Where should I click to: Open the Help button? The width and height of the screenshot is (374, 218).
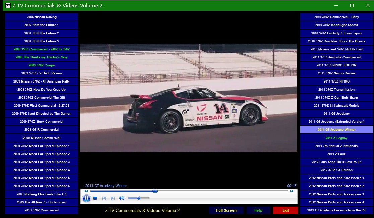click(x=258, y=210)
